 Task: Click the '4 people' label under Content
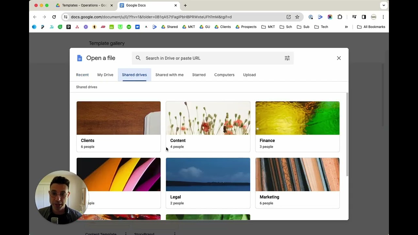177,147
